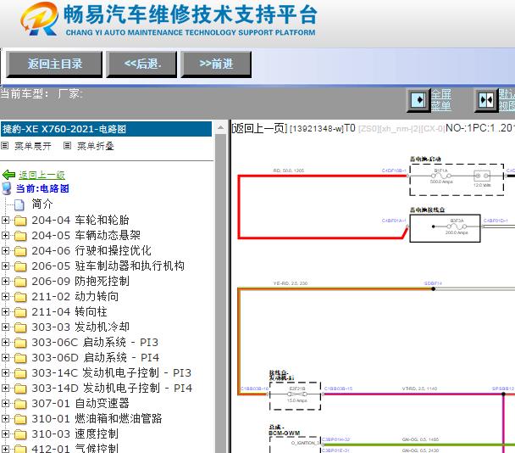Image resolution: width=515 pixels, height=453 pixels.
Task: Click the default view split icon
Action: point(486,100)
